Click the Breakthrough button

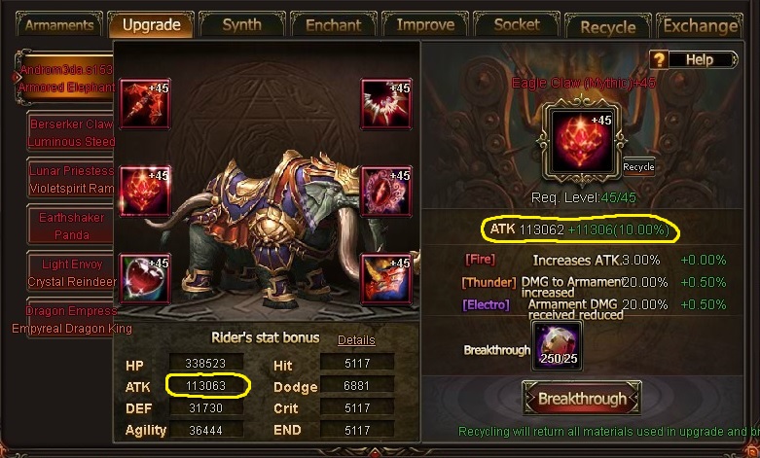(x=582, y=399)
